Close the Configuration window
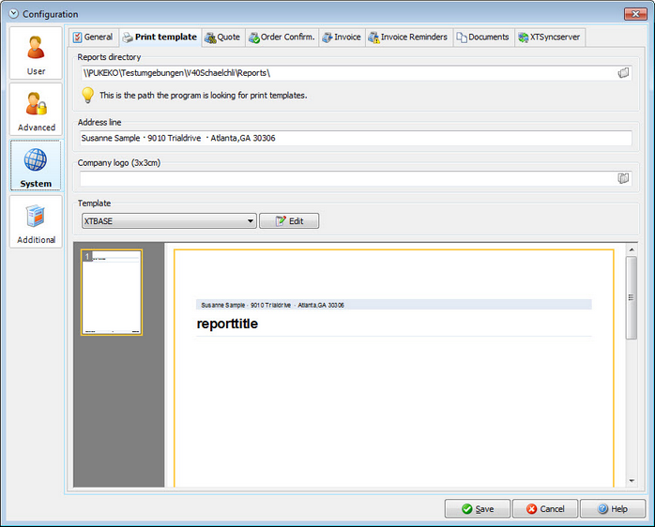 pyautogui.click(x=635, y=14)
